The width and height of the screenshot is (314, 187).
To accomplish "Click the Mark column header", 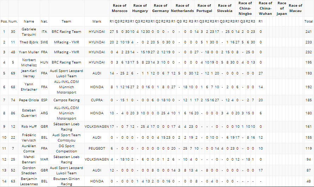I will coord(97,22).
